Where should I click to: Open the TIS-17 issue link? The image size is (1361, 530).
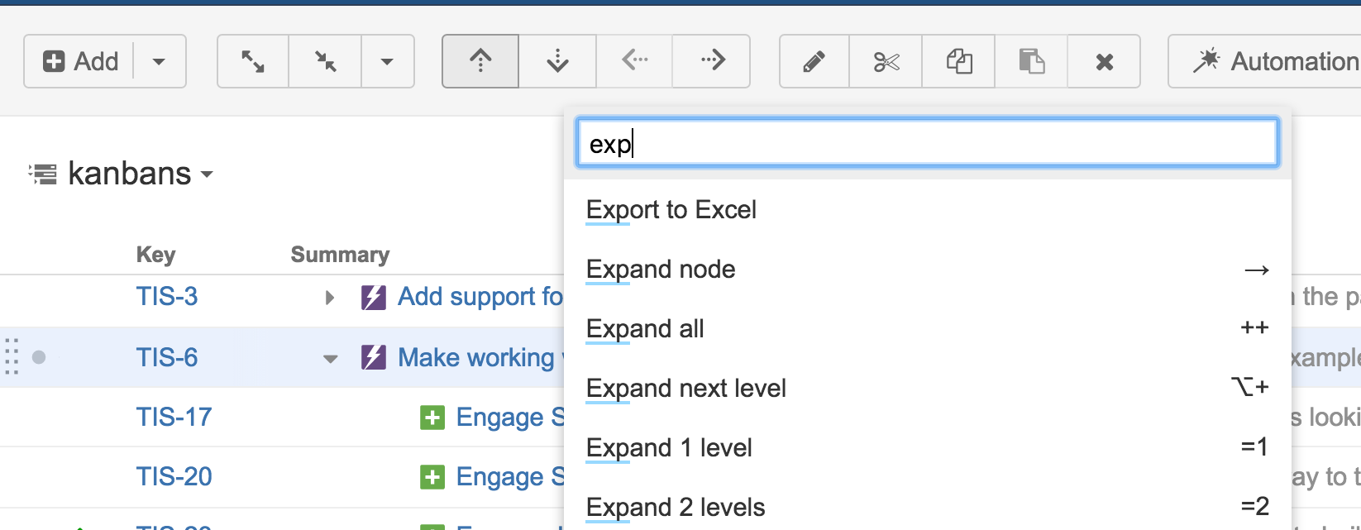pyautogui.click(x=174, y=418)
